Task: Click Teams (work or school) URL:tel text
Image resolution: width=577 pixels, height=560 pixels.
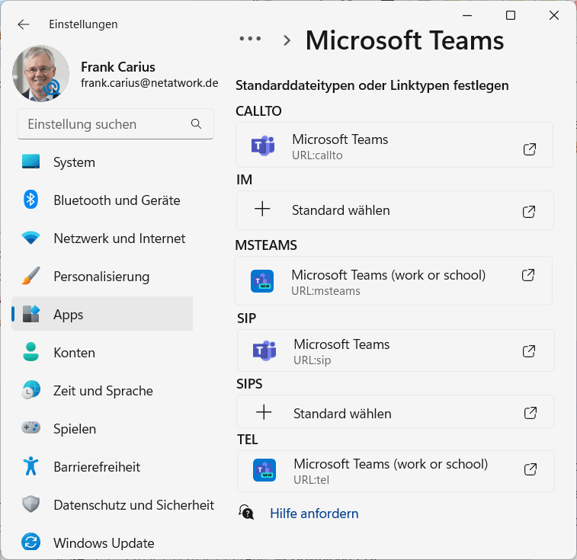Action: click(391, 471)
